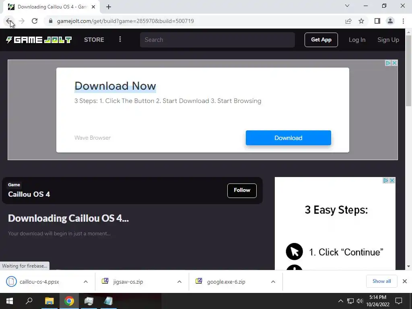Image resolution: width=412 pixels, height=309 pixels.
Task: Select the Downloading Caillou OS 4 tab
Action: coord(52,7)
